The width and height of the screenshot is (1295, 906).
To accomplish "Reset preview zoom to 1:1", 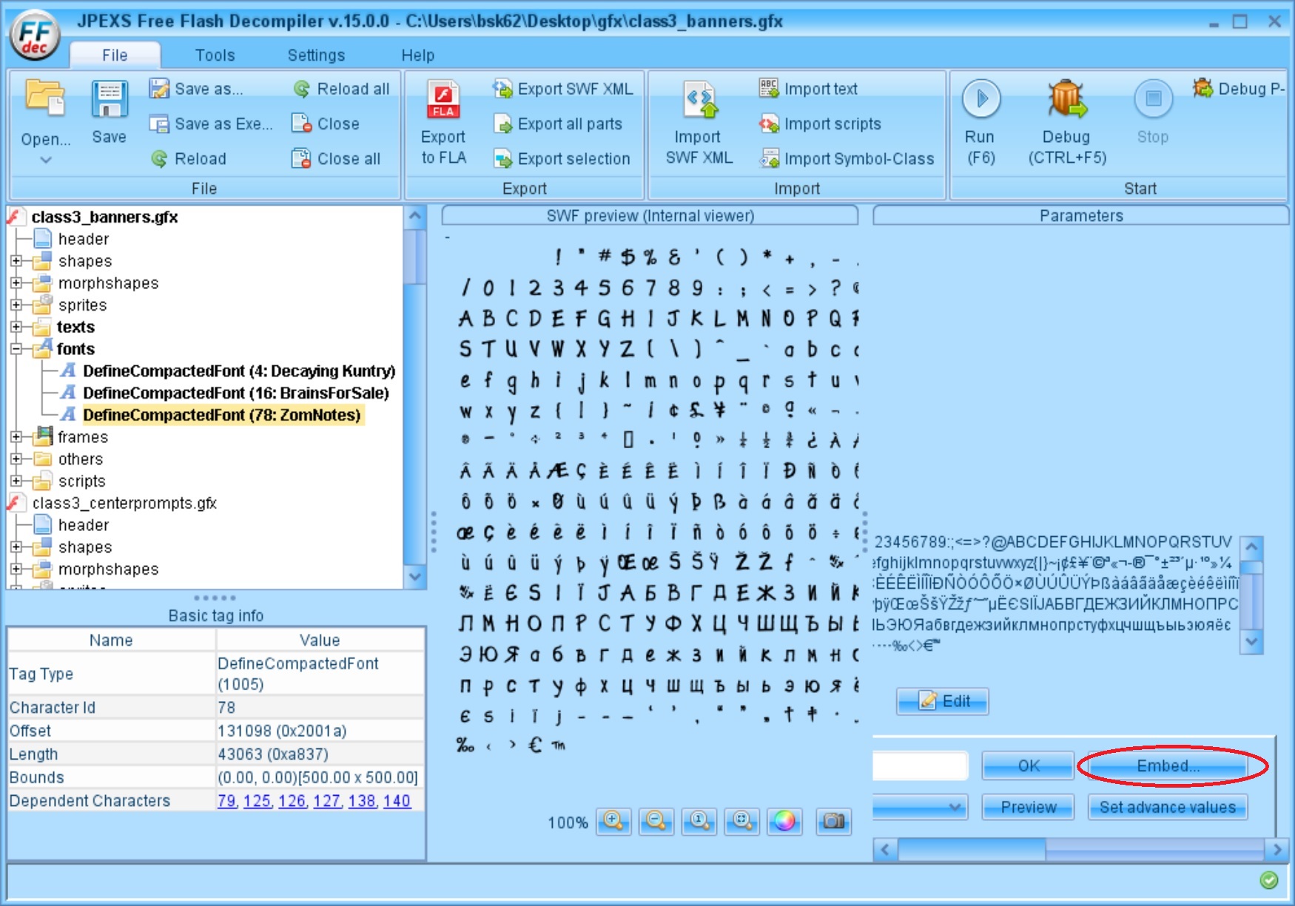I will tap(699, 821).
